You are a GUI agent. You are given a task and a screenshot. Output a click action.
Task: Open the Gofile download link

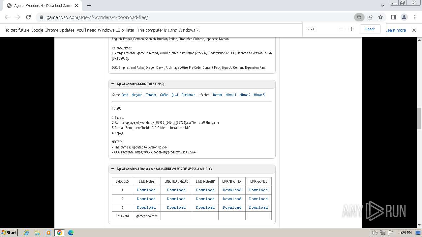(164, 95)
